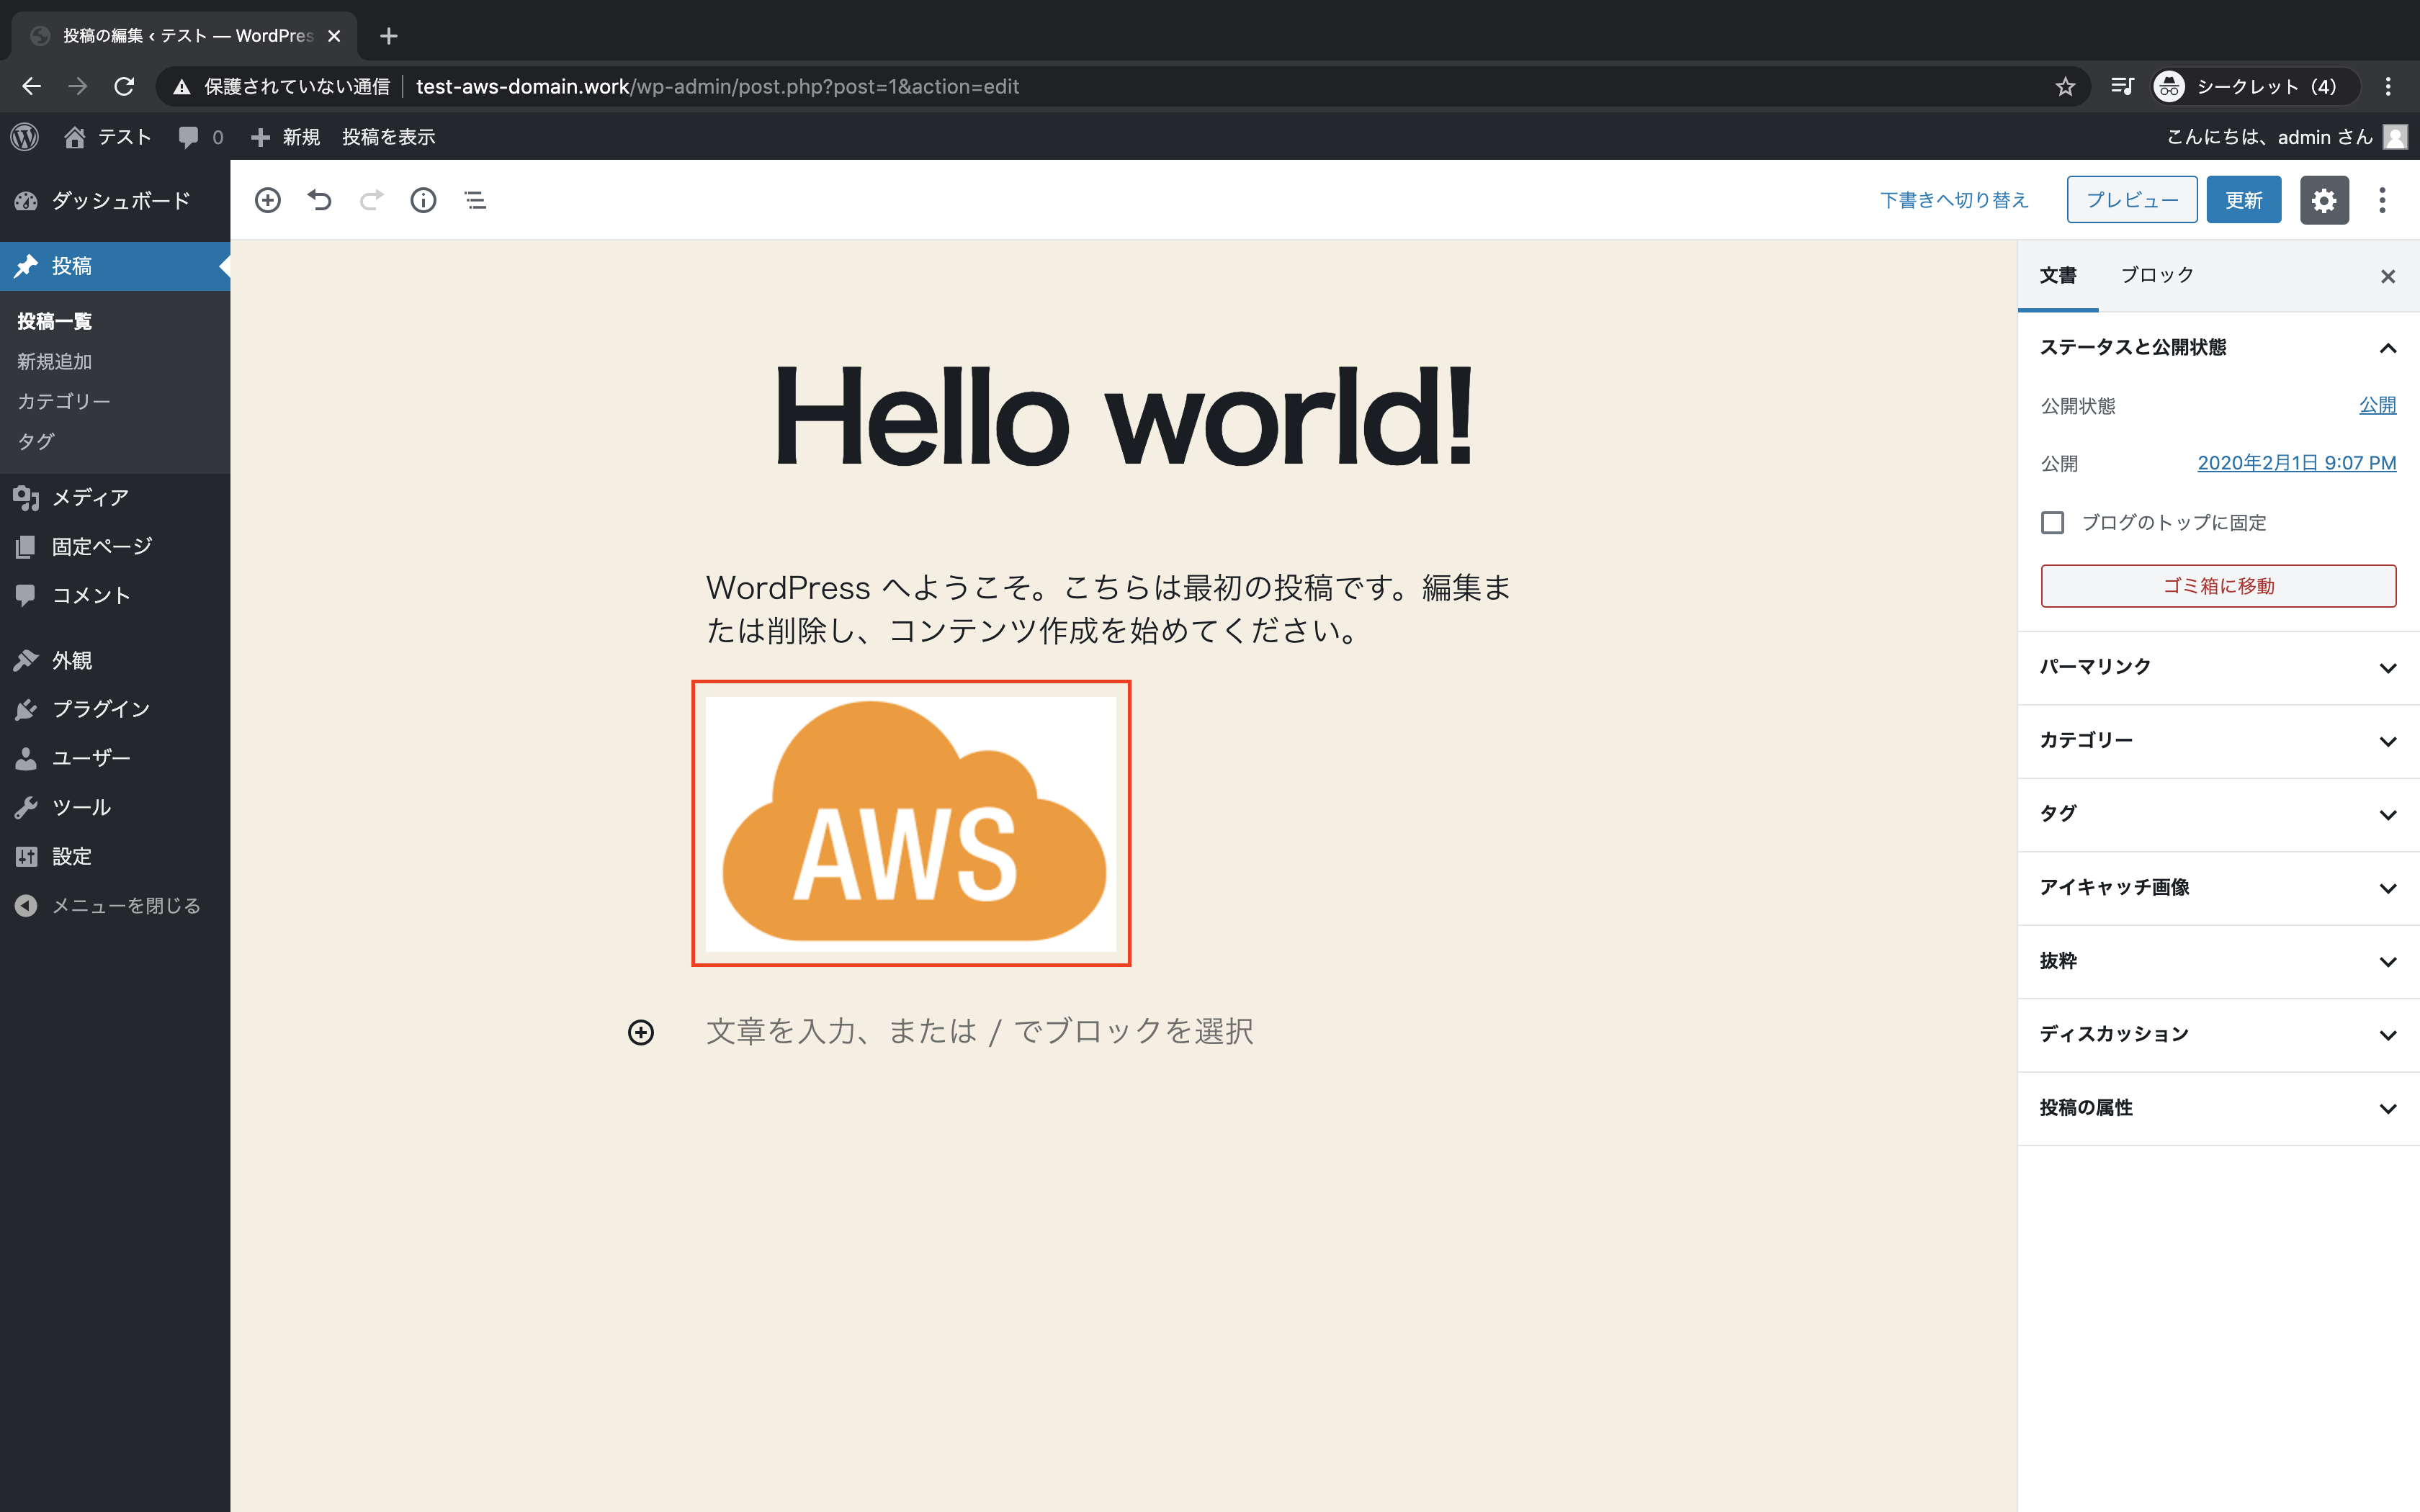This screenshot has height=1512, width=2420.
Task: Open the content structure info icon
Action: [423, 200]
